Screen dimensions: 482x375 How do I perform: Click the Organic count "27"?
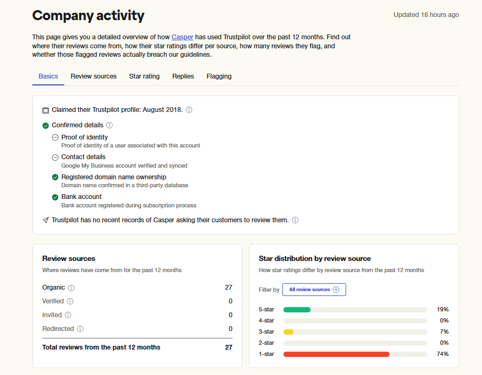pyautogui.click(x=228, y=287)
